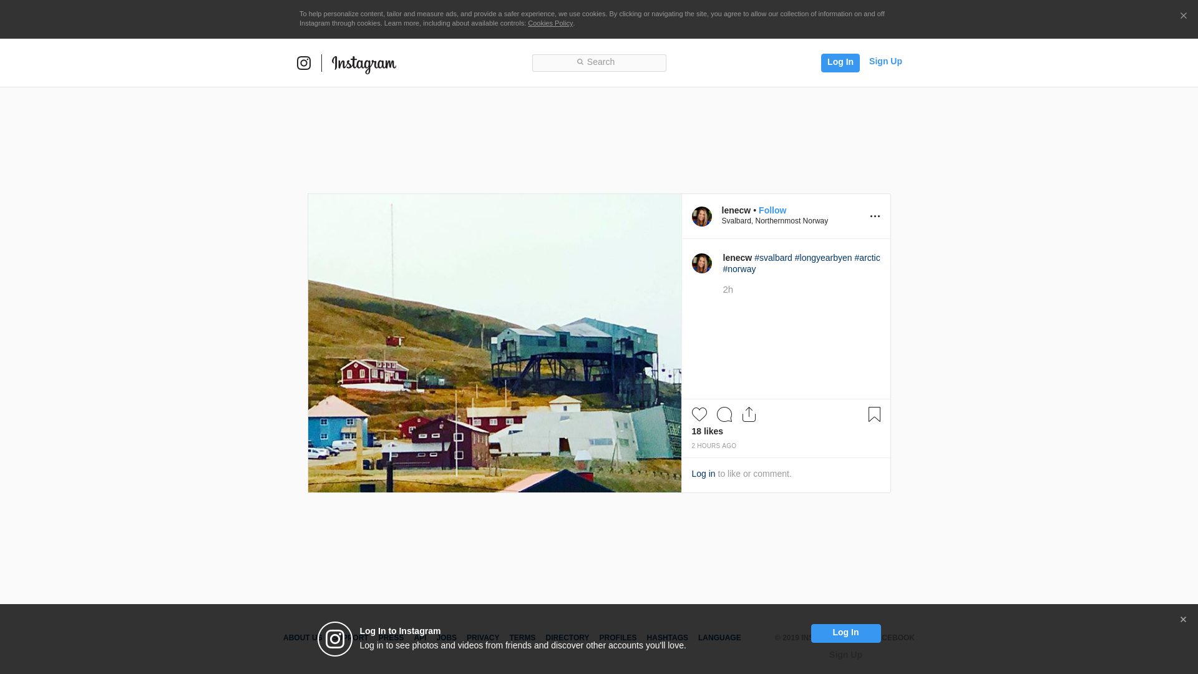Click the Instagram wordmark logo

point(364,64)
